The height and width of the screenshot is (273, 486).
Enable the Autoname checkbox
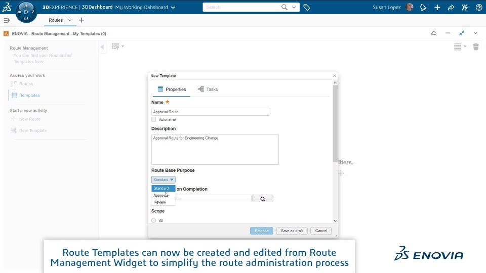154,119
